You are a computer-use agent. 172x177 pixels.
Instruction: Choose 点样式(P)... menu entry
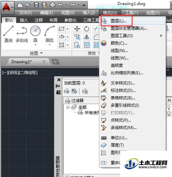click(132, 120)
